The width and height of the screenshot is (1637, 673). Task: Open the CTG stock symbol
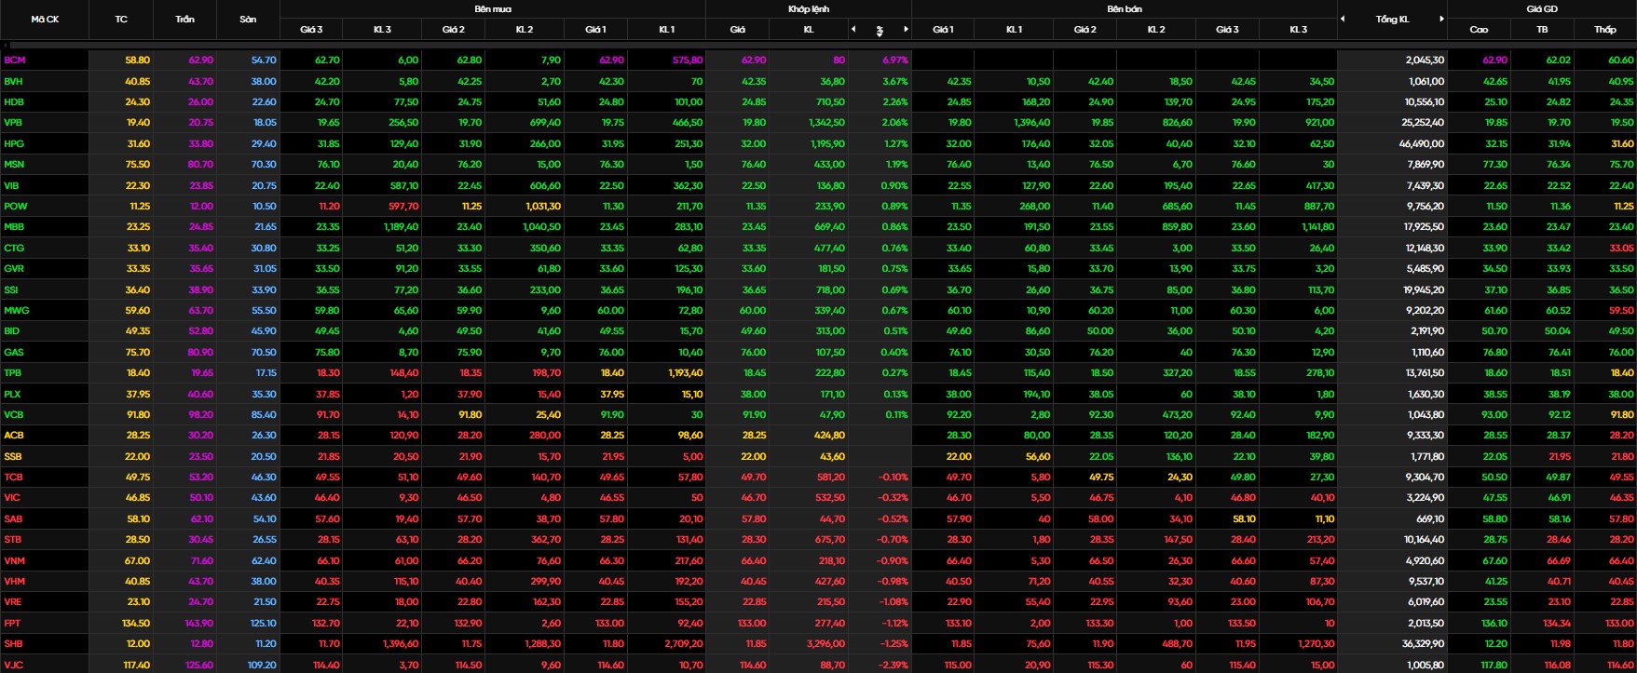tap(14, 248)
